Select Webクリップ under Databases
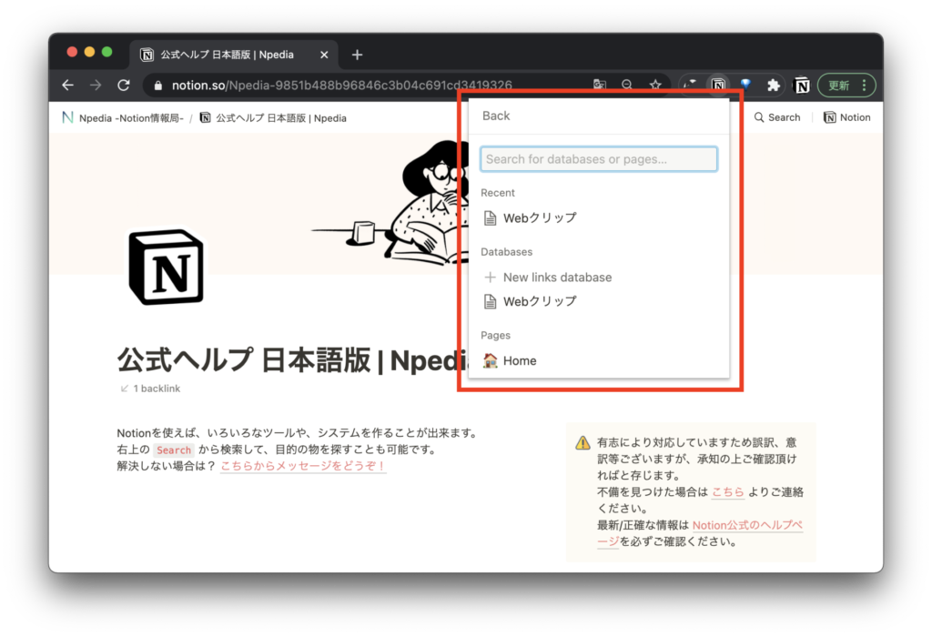The image size is (932, 637). click(x=599, y=301)
